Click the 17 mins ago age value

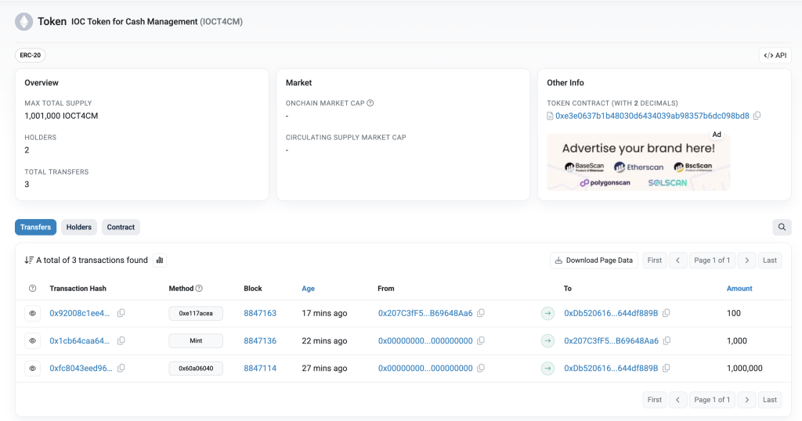tap(324, 313)
